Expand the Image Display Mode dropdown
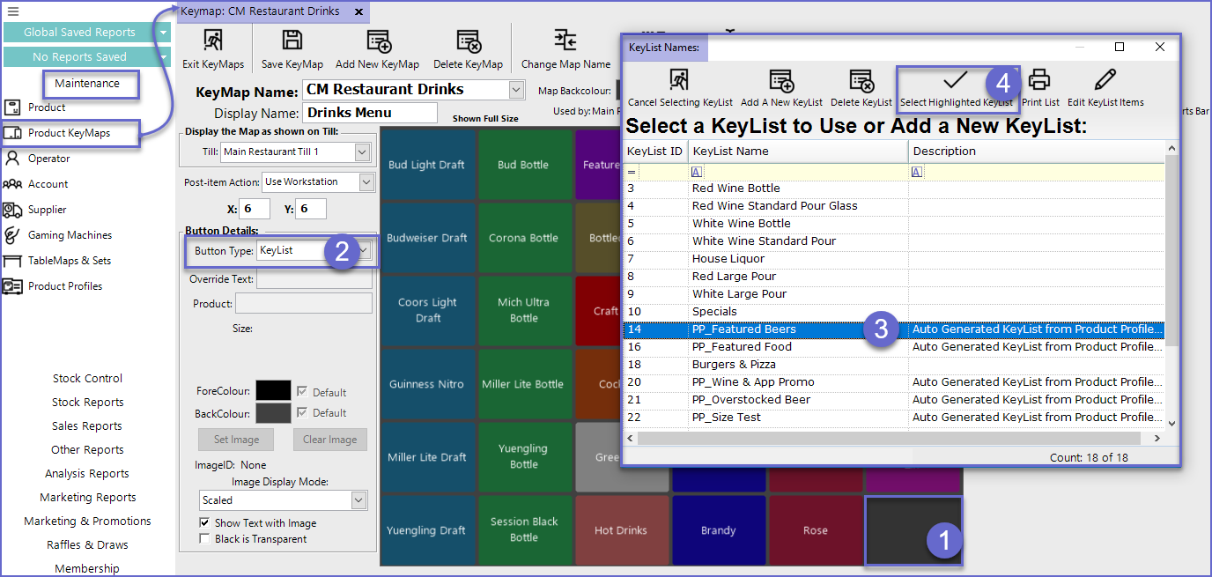This screenshot has width=1212, height=577. tap(358, 500)
